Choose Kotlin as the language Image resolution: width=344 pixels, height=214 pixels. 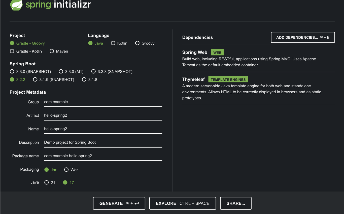click(119, 43)
